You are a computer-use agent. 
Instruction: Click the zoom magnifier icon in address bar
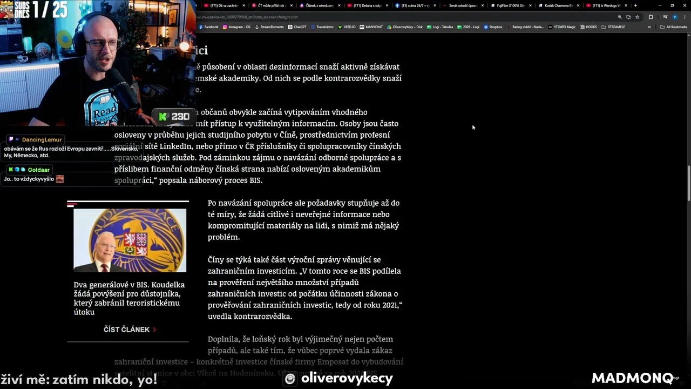620,17
